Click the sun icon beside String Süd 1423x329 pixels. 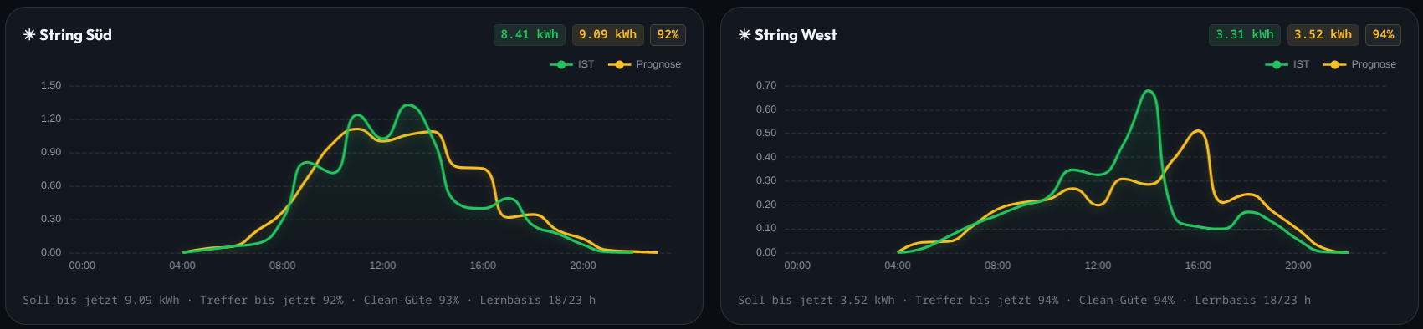(x=29, y=35)
